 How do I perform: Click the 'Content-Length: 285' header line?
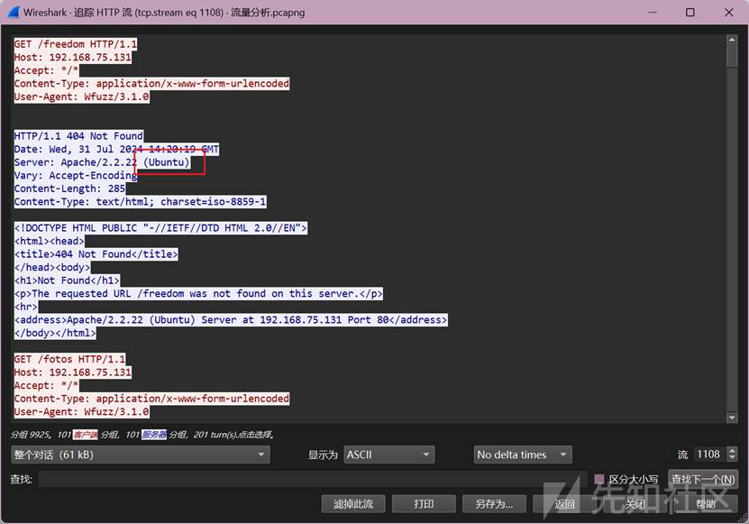coord(69,188)
